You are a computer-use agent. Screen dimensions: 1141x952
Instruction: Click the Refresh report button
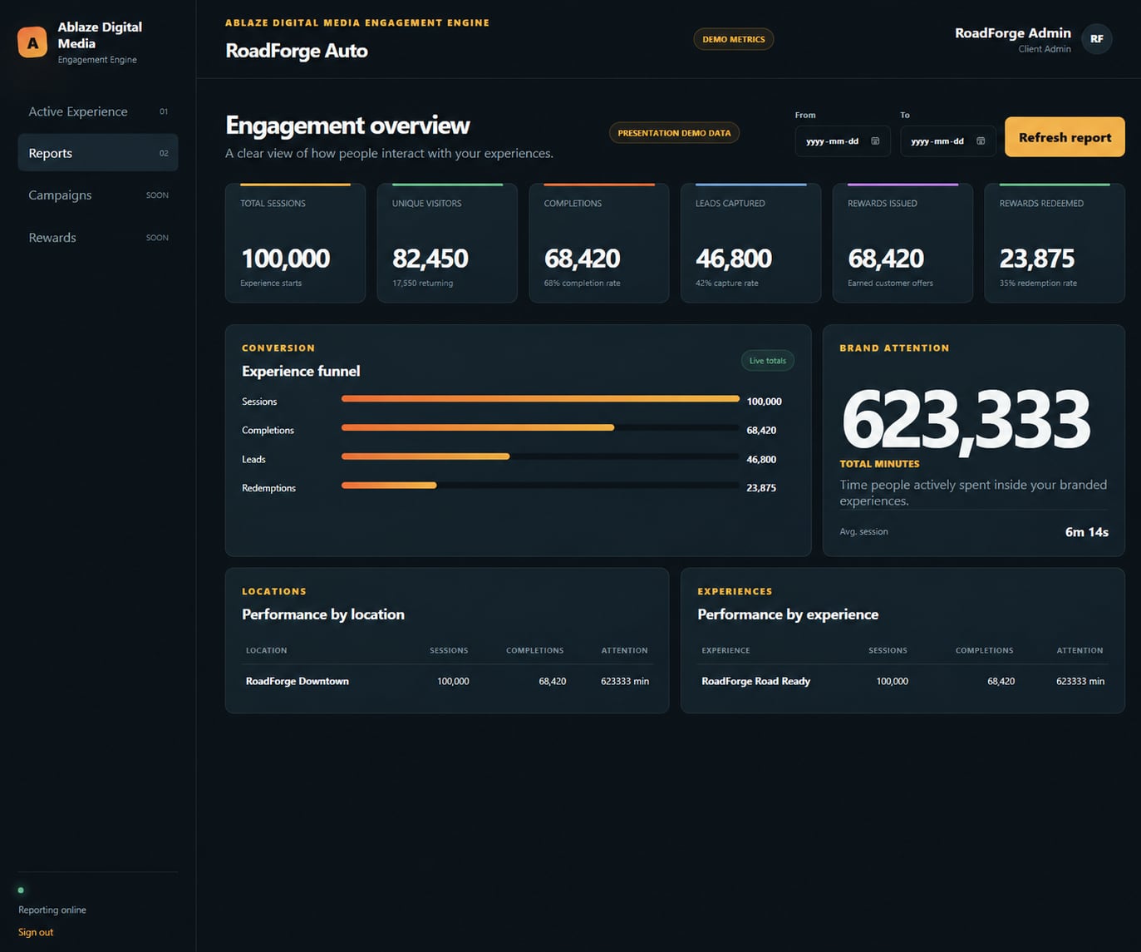(x=1065, y=137)
